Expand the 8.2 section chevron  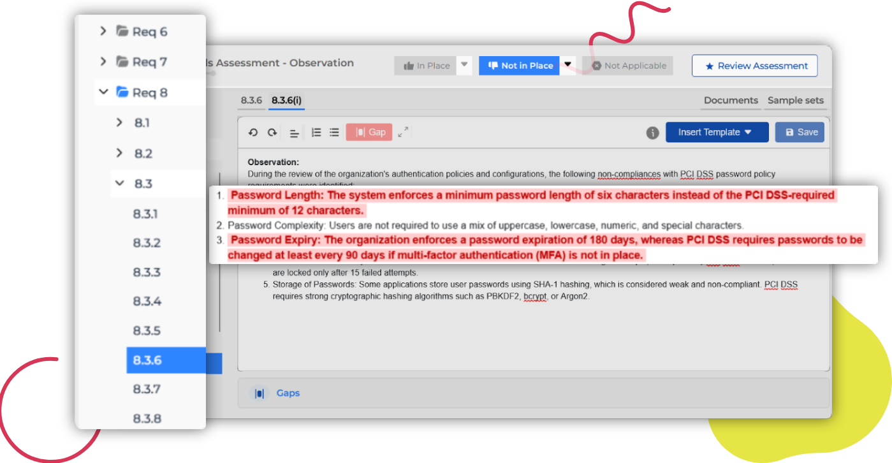pyautogui.click(x=119, y=153)
